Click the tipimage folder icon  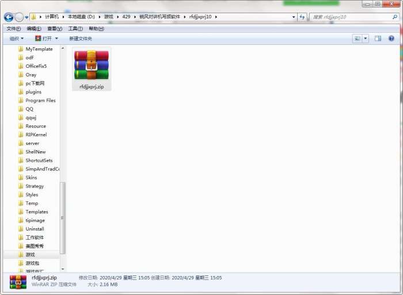click(21, 220)
